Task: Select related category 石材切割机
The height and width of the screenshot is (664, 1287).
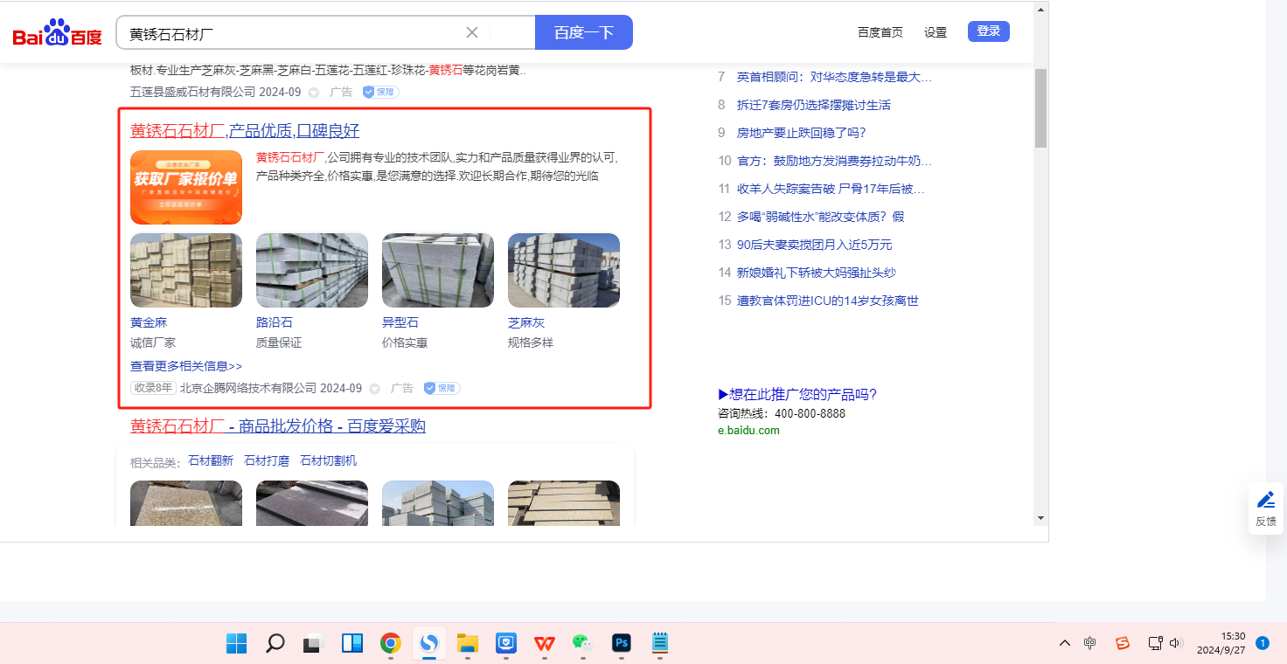Action: click(328, 460)
